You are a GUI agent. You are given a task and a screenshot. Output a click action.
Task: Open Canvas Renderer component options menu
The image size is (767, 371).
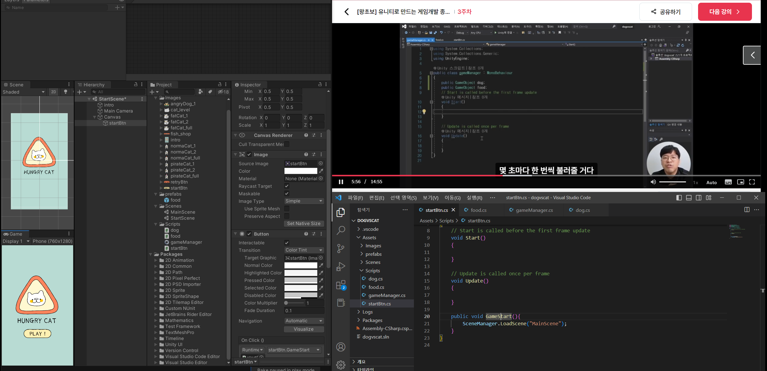click(321, 135)
